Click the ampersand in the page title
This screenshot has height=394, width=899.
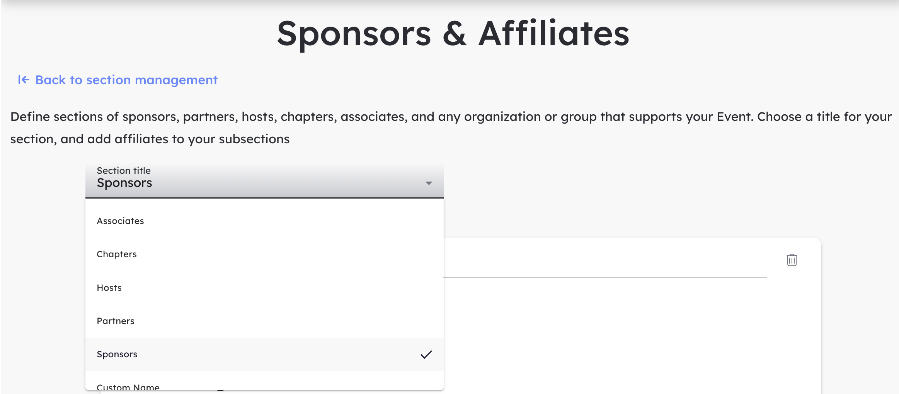[455, 34]
